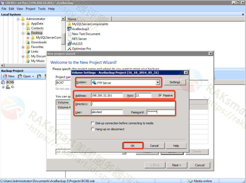246x183 pixels.
Task: Select the My Music folder in tree
Action: pos(38,61)
